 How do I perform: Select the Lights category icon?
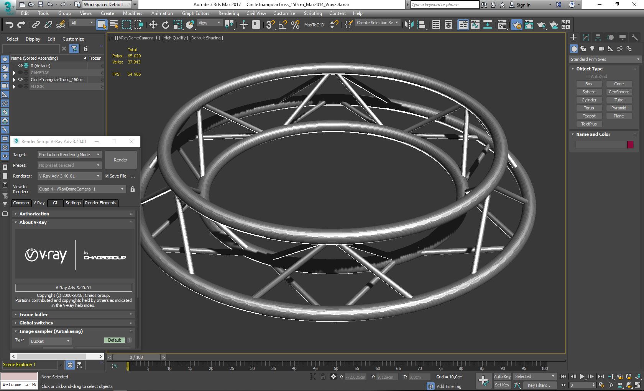tap(592, 49)
